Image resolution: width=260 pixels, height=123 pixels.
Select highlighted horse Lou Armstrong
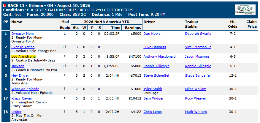click(23, 57)
